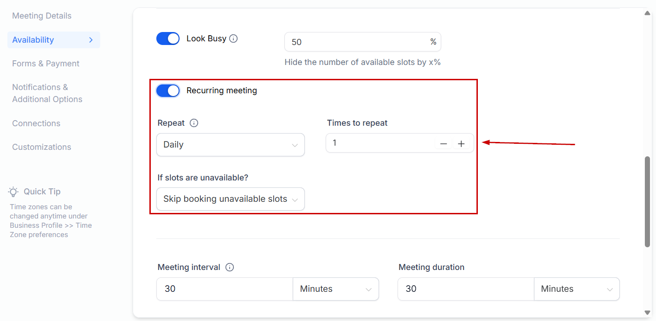The width and height of the screenshot is (656, 321).
Task: Open Notifications & Additional Options section
Action: [x=47, y=93]
